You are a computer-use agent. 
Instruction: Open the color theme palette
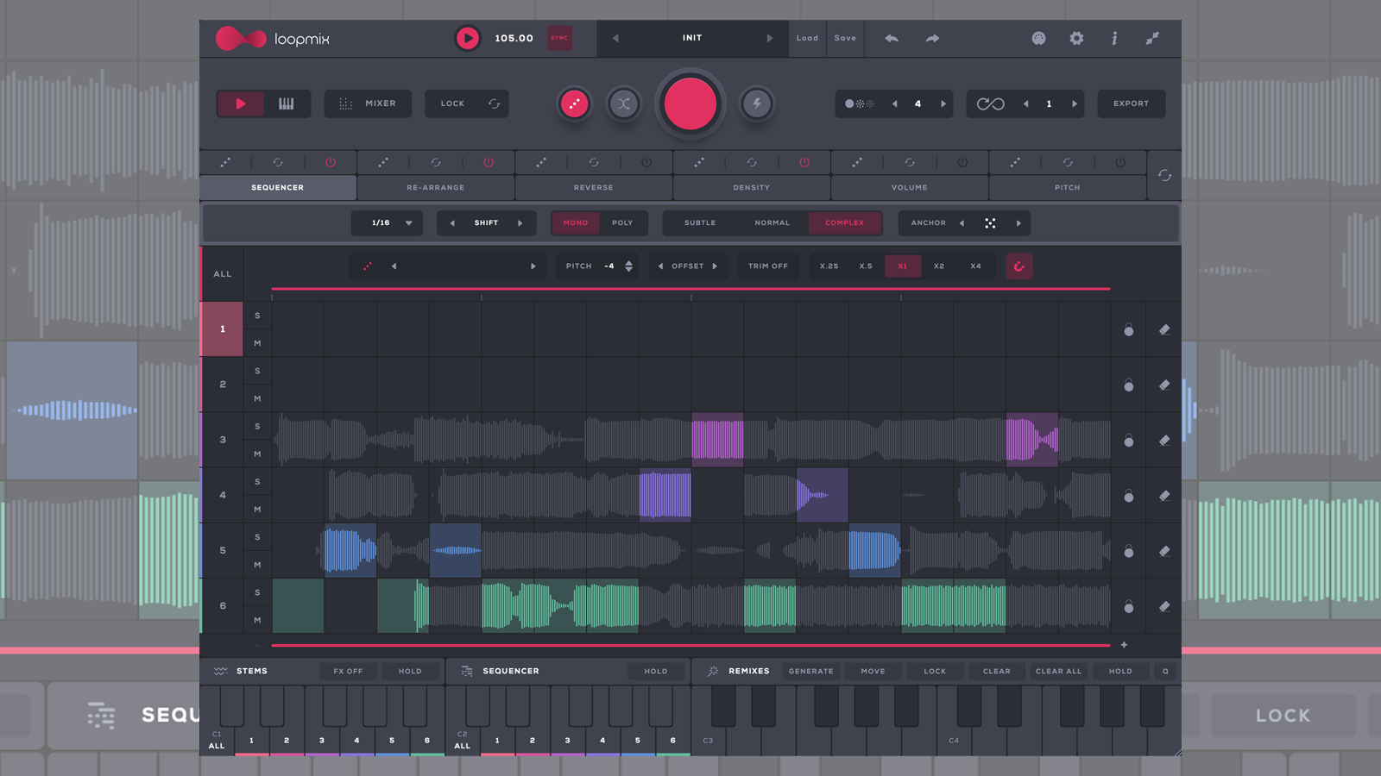(1038, 38)
